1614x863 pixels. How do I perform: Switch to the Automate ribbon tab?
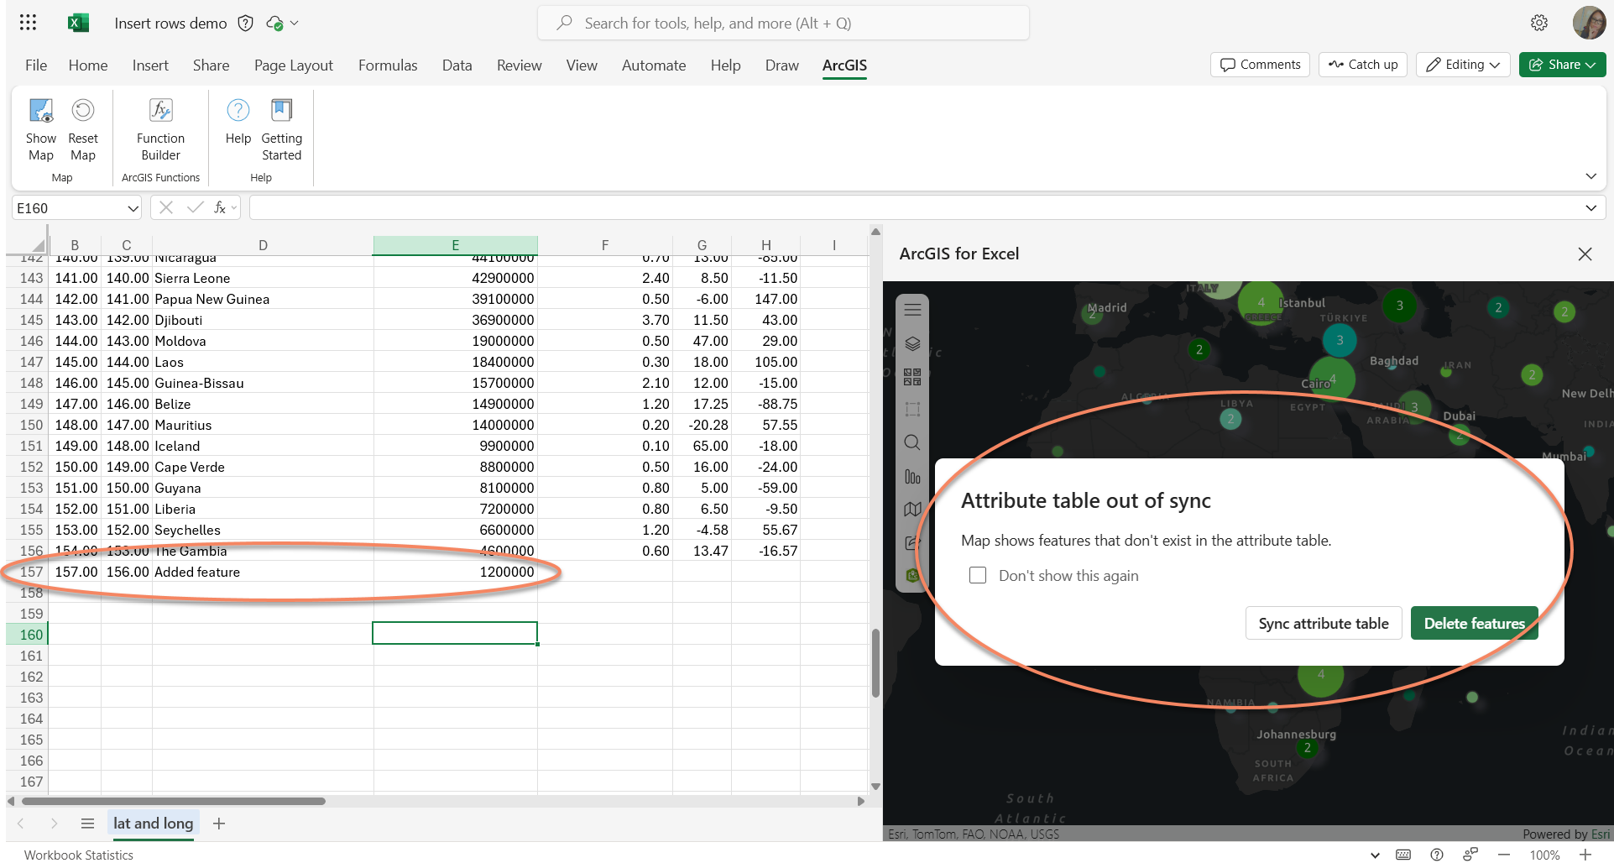point(653,65)
